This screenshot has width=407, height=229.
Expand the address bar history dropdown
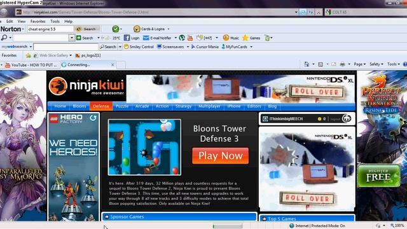tap(296, 12)
